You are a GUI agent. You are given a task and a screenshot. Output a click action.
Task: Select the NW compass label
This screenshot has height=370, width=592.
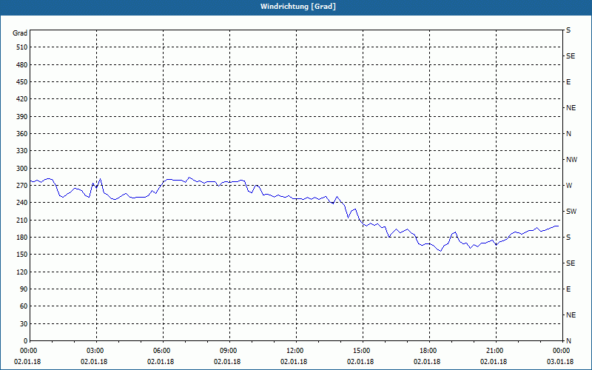tap(571, 160)
